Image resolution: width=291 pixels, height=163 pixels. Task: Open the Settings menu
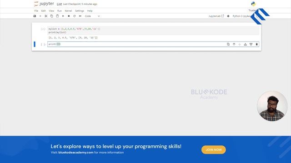pos(80,11)
